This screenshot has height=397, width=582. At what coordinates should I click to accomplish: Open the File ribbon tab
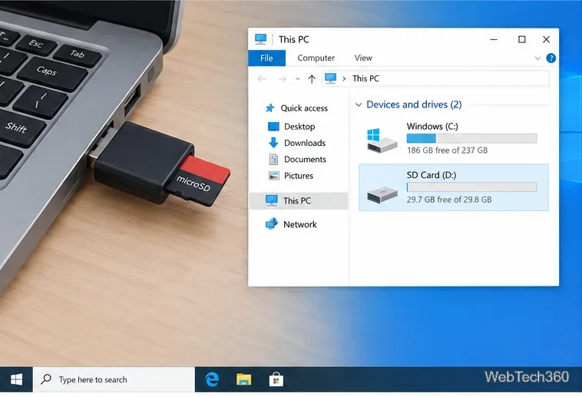click(x=266, y=58)
